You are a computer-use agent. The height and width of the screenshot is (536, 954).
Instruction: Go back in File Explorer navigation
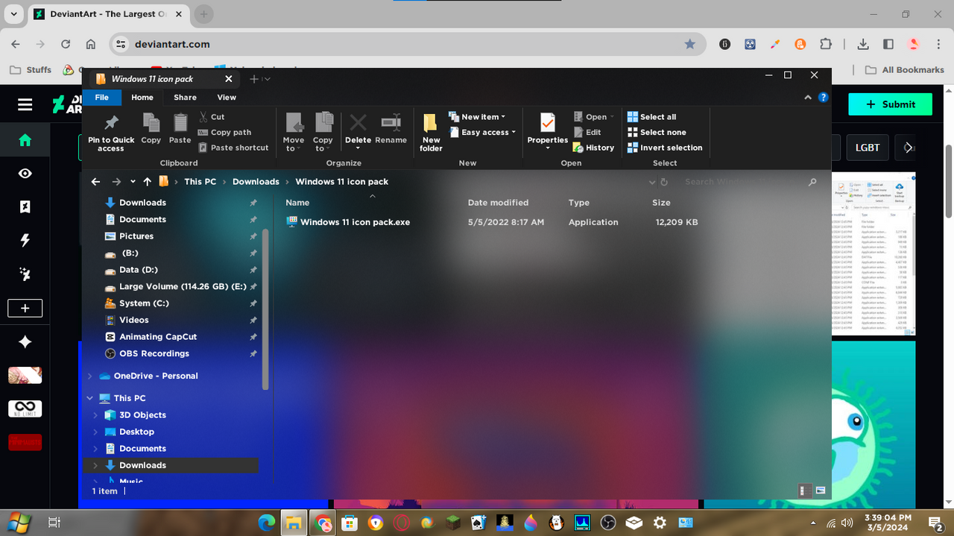click(95, 182)
